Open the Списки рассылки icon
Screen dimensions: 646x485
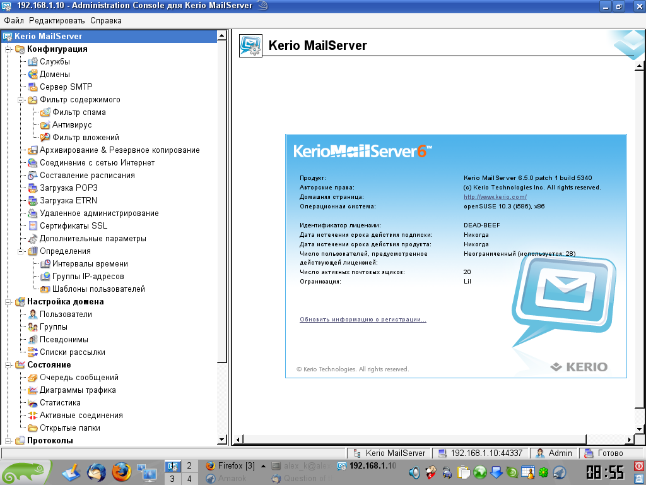click(x=33, y=352)
